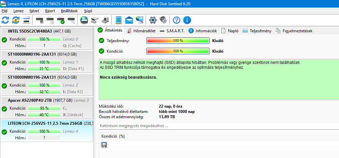
Task: Open the Beállítások menu
Action: 69,11
